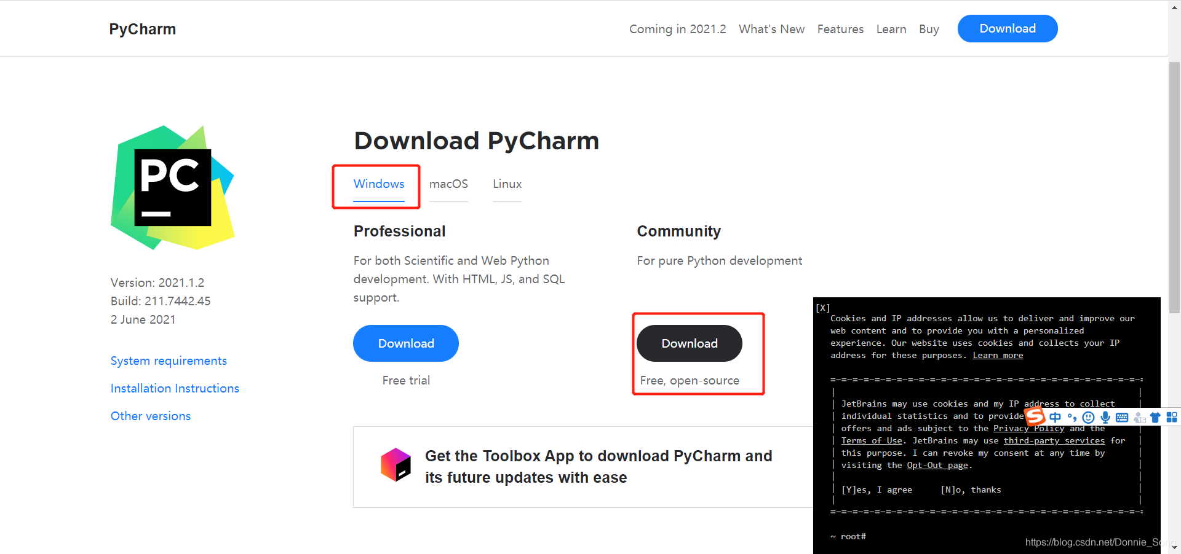1181x554 pixels.
Task: Toggle Sogou punctuation mode icon
Action: [x=1072, y=418]
